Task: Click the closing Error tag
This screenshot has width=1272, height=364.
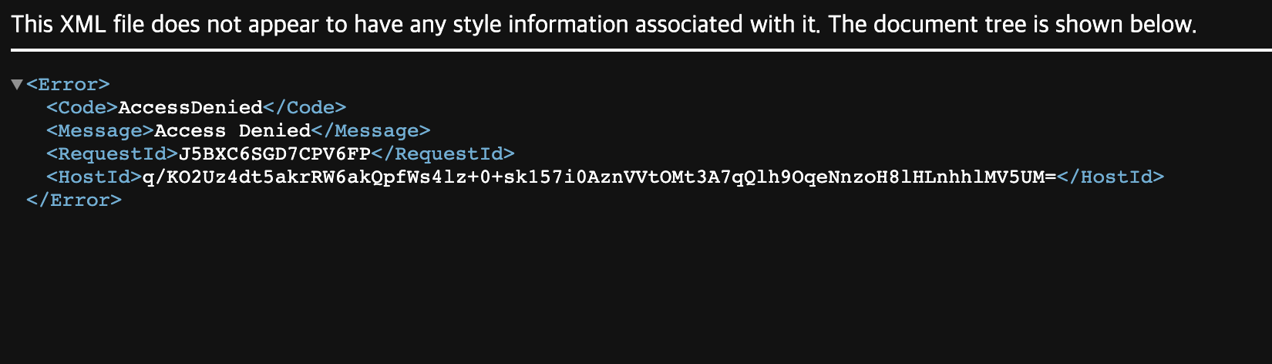Action: pyautogui.click(x=74, y=200)
